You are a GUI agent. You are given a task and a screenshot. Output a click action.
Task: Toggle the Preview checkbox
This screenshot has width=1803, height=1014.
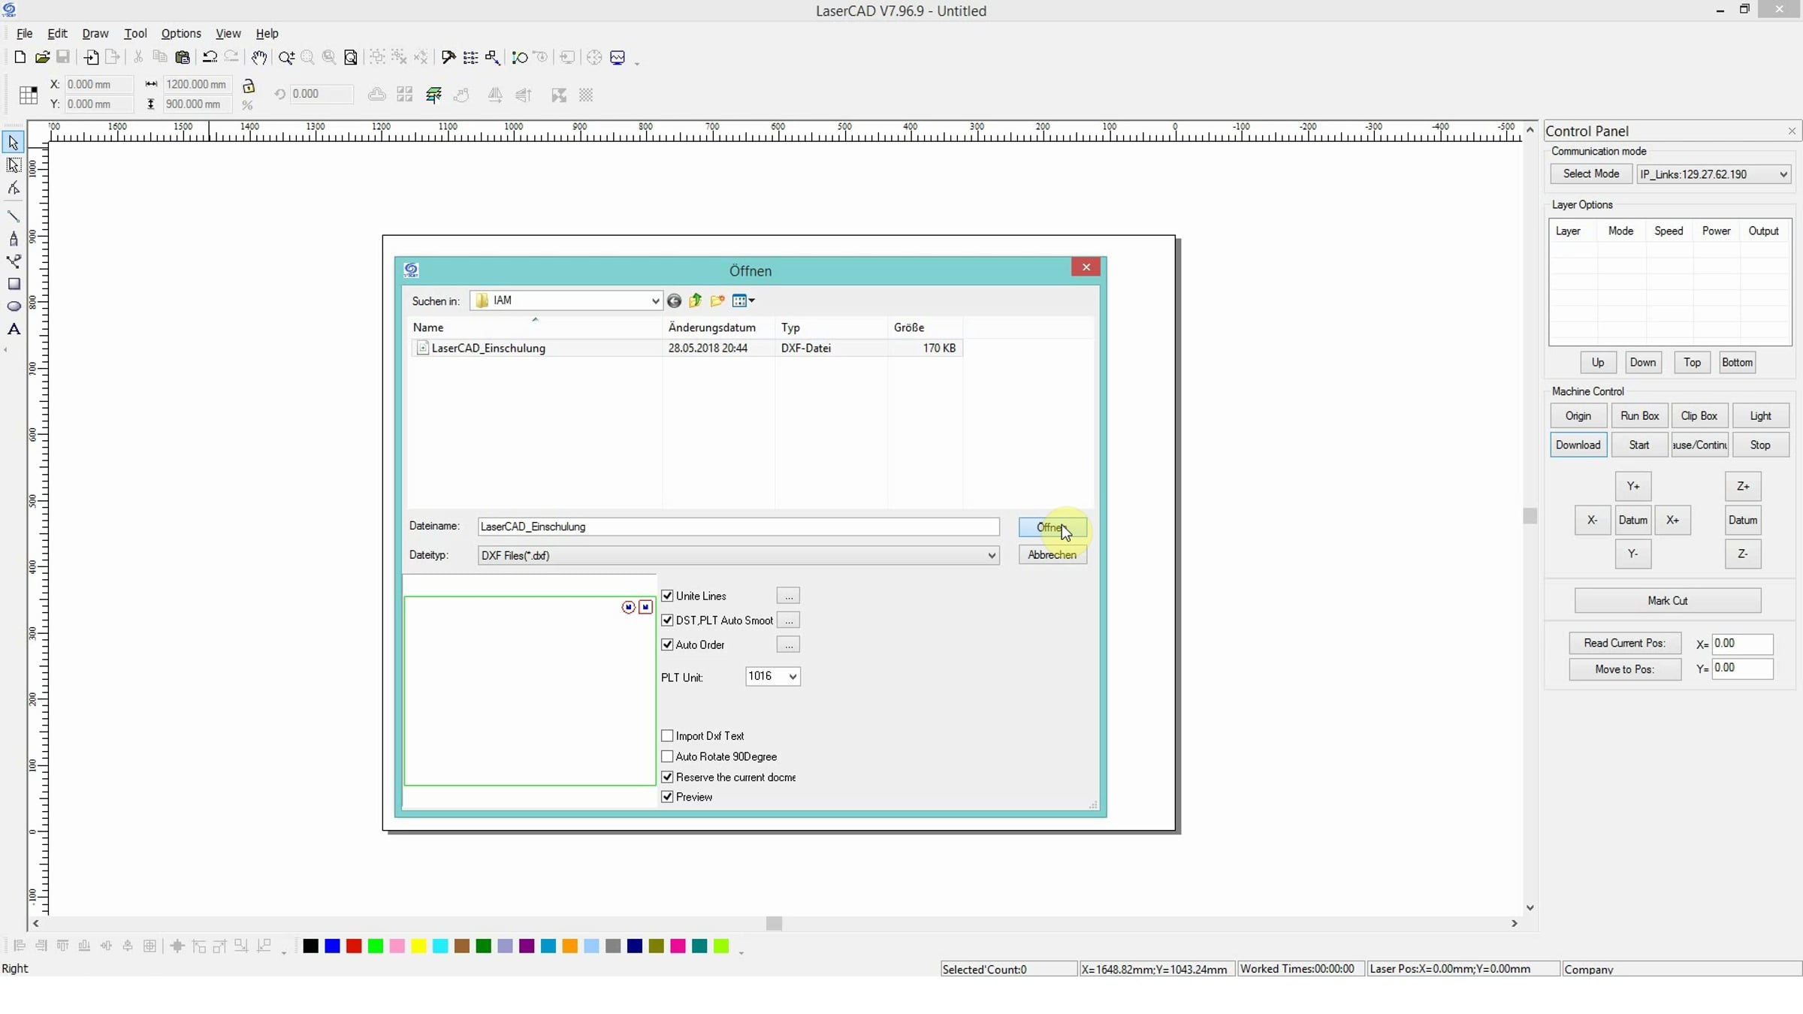pos(667,797)
